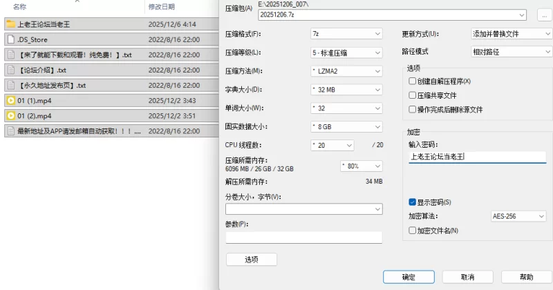The height and width of the screenshot is (290, 553).
Task: Select 01 (1).mp4 file name
Action: 35,100
